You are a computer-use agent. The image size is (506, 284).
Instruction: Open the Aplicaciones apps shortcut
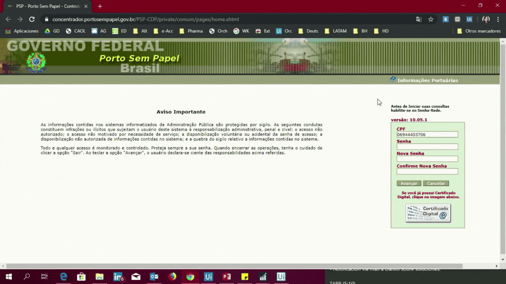[22, 31]
